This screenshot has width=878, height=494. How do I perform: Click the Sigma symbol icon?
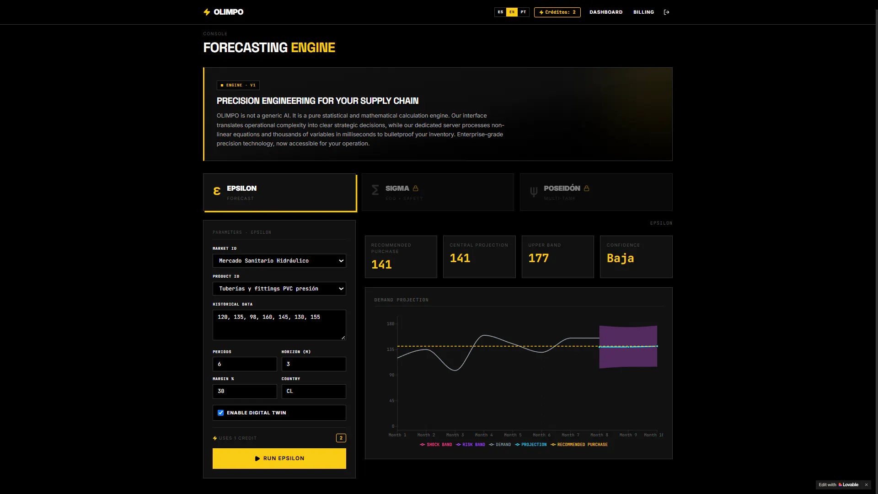(375, 190)
